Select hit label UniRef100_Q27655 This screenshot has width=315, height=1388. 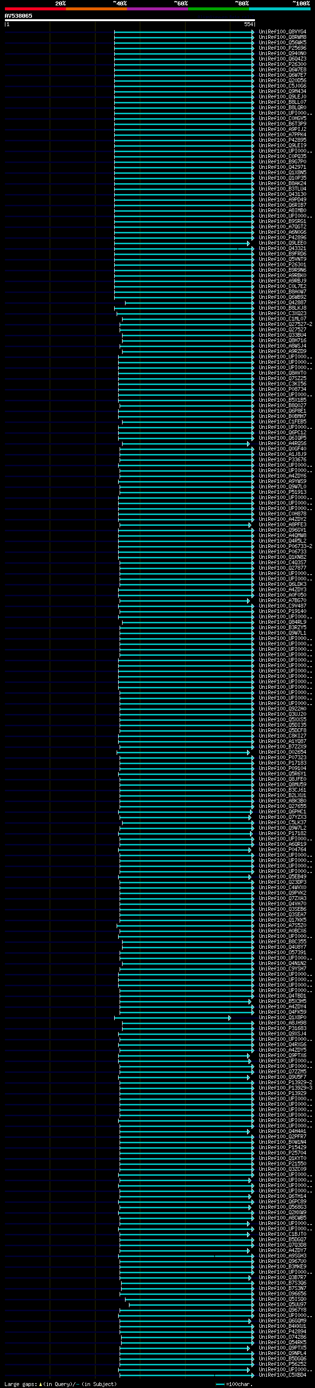(x=283, y=806)
